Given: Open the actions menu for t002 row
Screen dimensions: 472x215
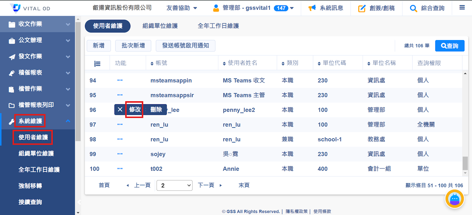Looking at the screenshot, I should [120, 168].
